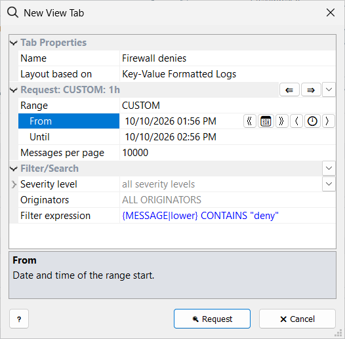The width and height of the screenshot is (345, 339).
Task: Open the Severity level dropdown list
Action: [329, 184]
